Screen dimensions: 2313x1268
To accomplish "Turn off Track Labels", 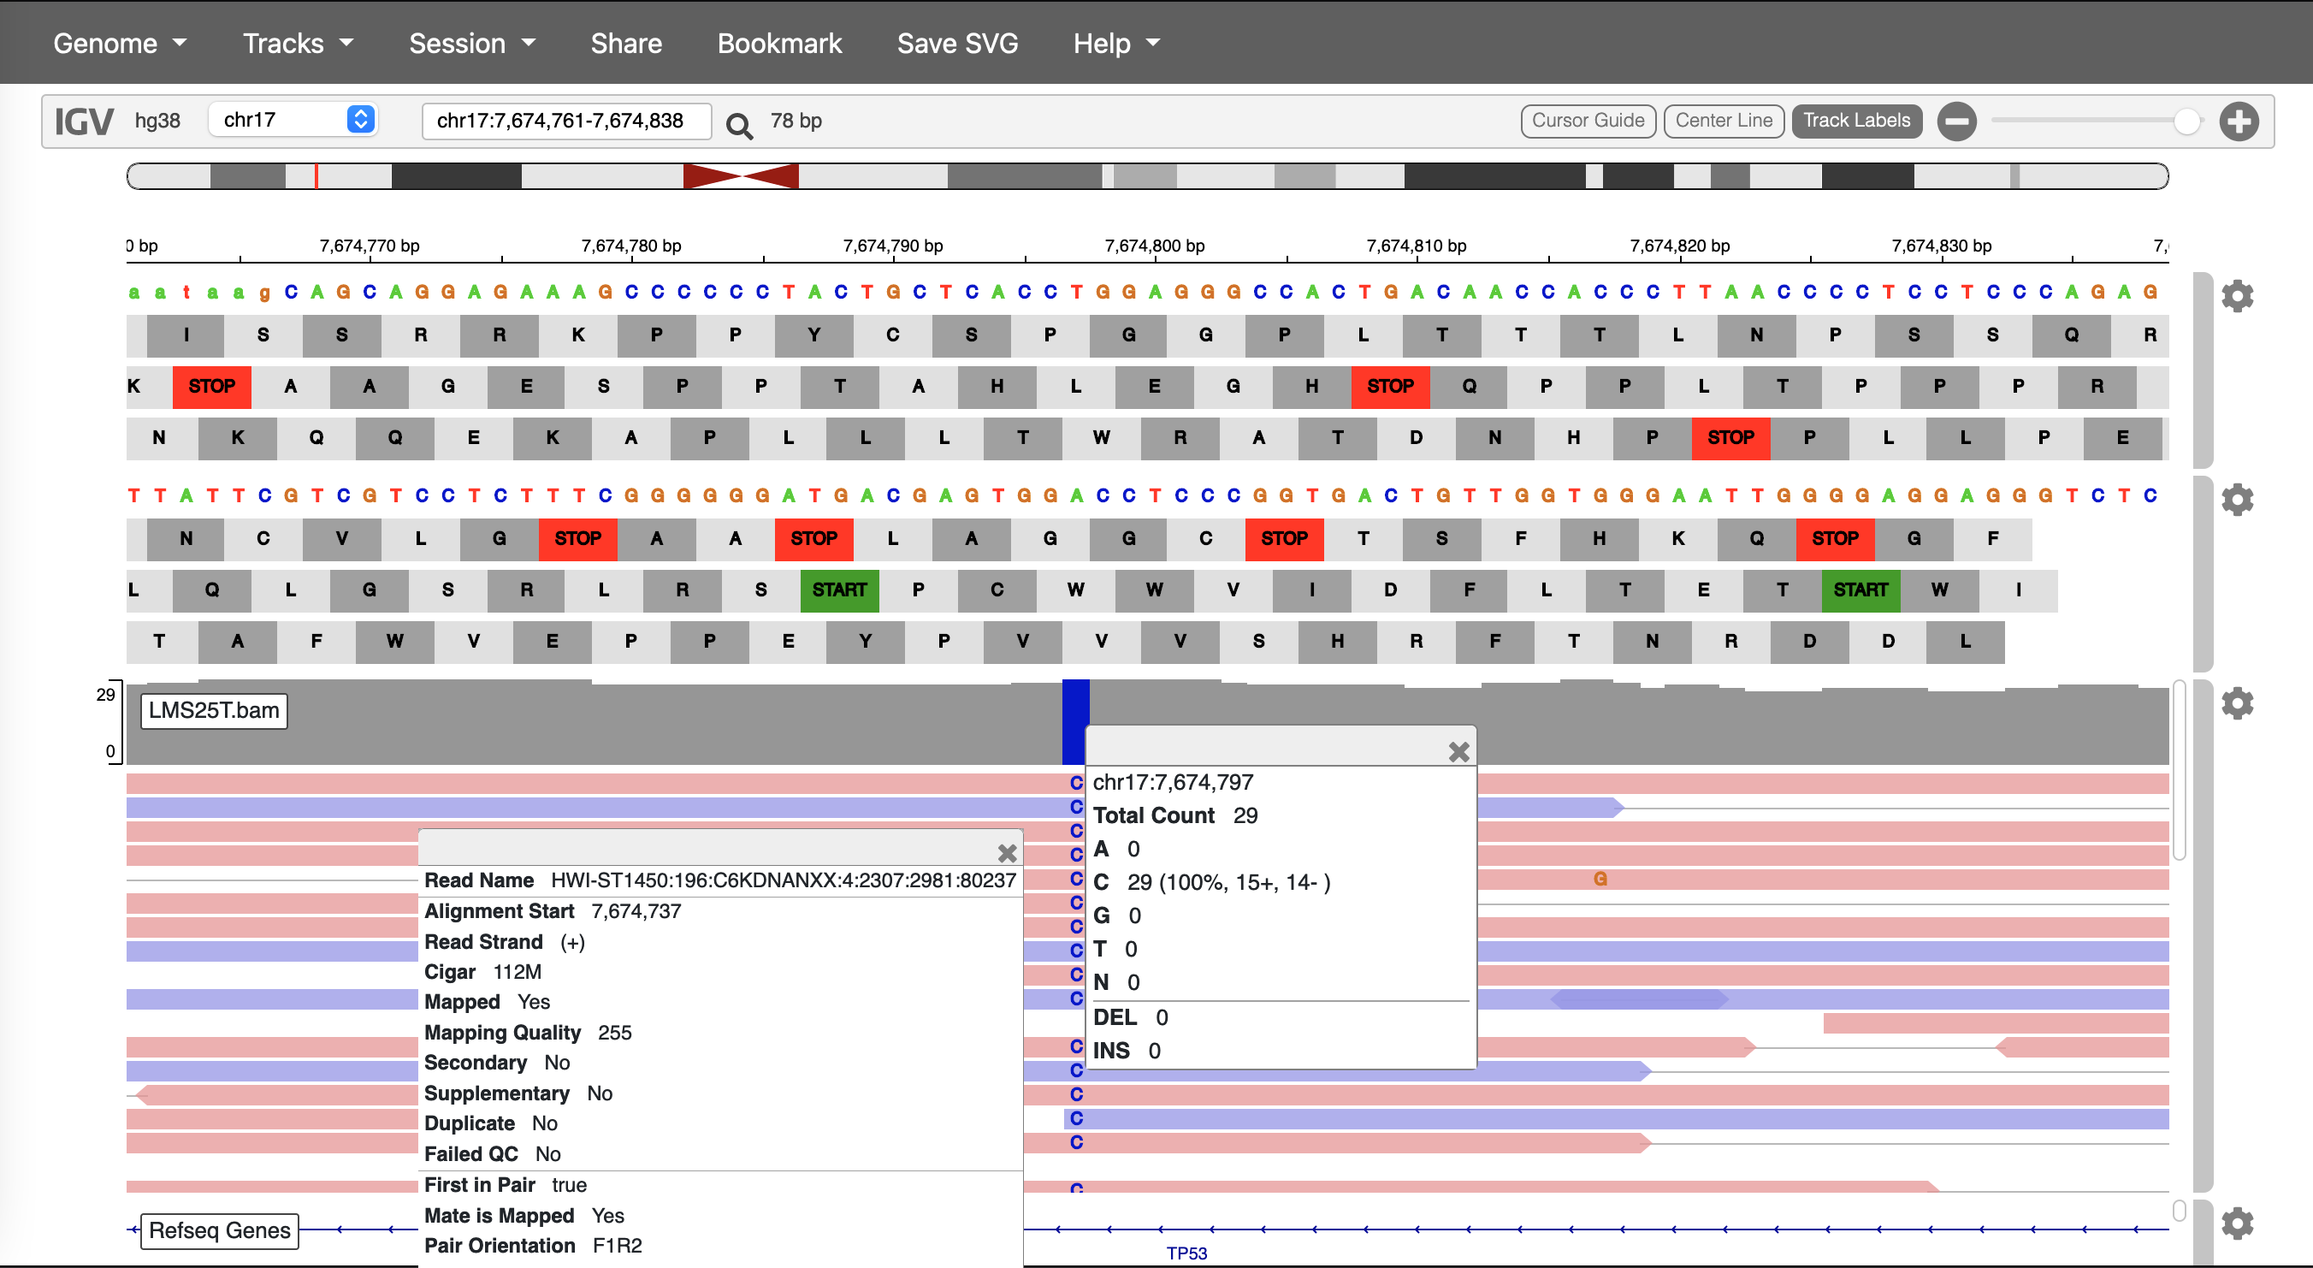I will tap(1856, 121).
